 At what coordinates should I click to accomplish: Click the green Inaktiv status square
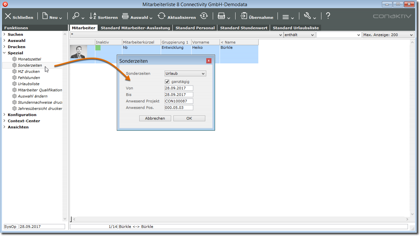click(x=98, y=48)
